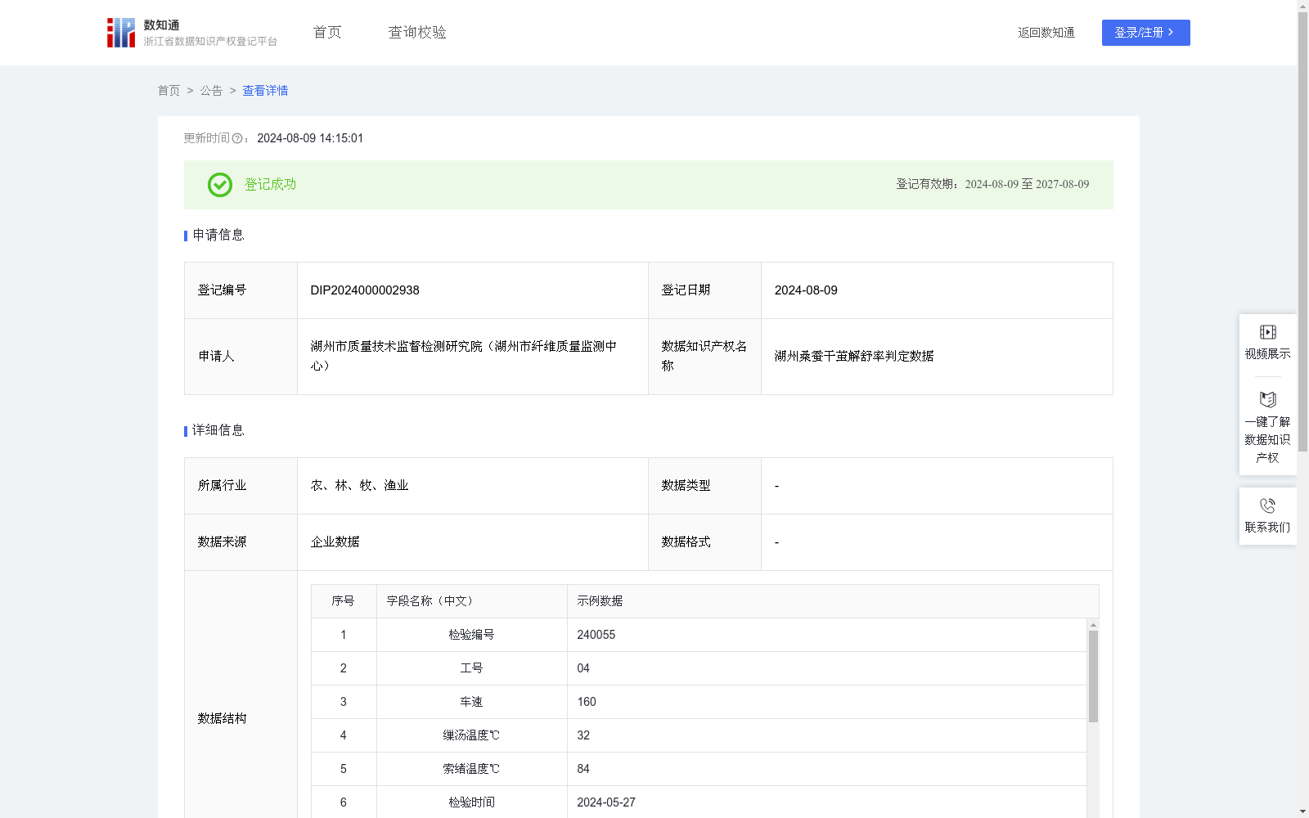Click sample value 84

tap(583, 769)
